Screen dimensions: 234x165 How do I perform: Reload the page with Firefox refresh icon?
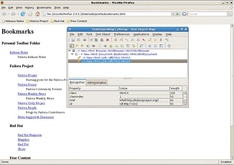[23, 14]
